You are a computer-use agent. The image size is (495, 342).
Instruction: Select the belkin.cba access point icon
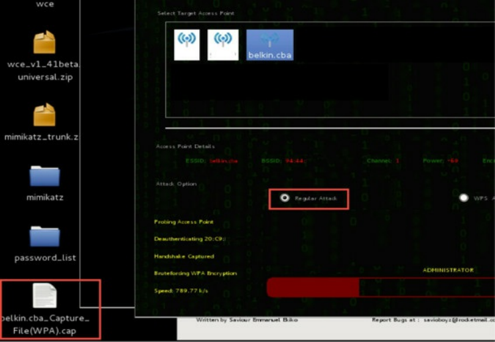269,45
